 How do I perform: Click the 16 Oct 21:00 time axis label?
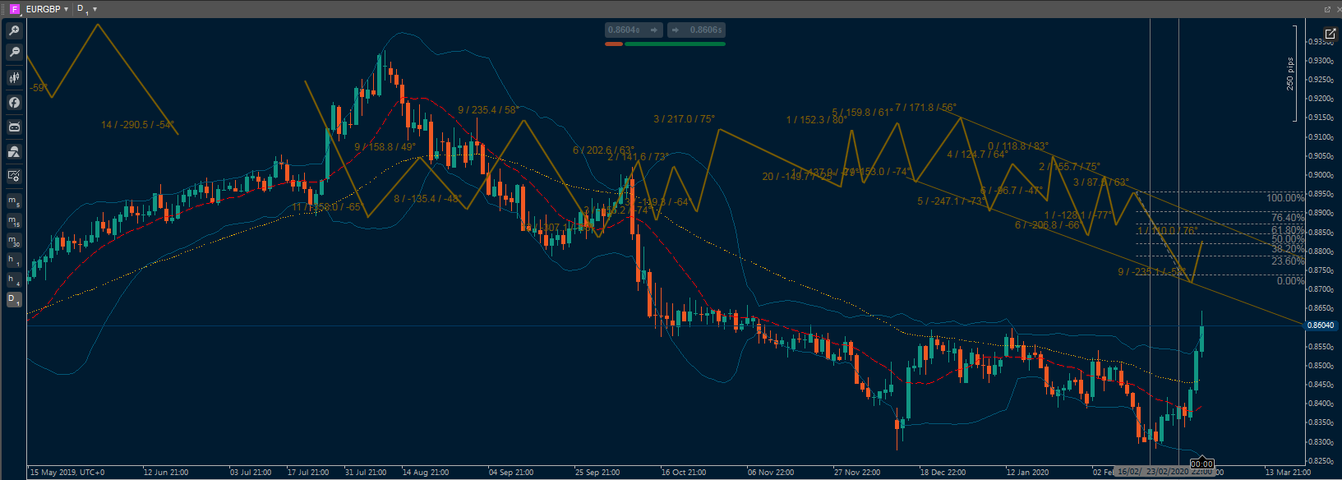pyautogui.click(x=684, y=473)
